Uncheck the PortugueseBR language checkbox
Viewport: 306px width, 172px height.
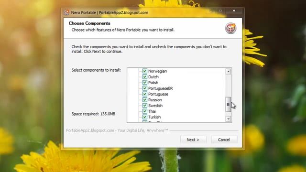pyautogui.click(x=144, y=88)
